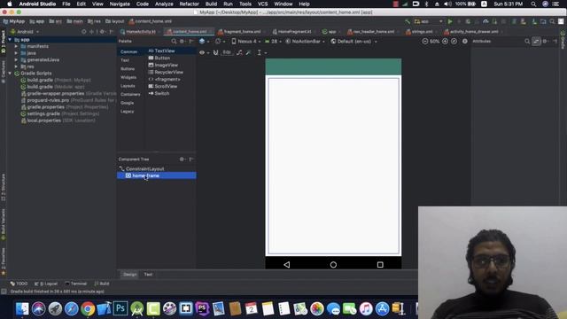Open Android project view dropdown
Image resolution: width=567 pixels, height=319 pixels.
pyautogui.click(x=26, y=32)
